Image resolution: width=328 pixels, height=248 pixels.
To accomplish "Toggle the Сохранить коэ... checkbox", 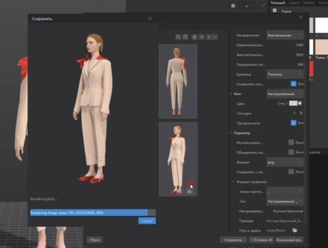I will click(293, 84).
